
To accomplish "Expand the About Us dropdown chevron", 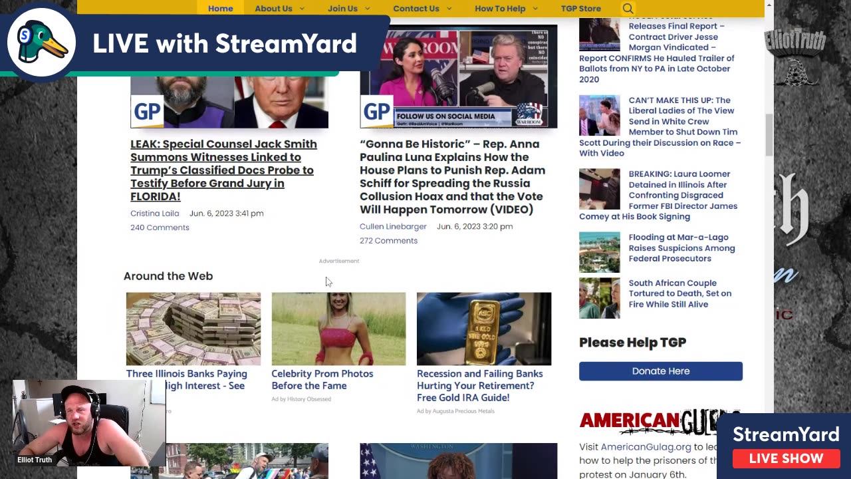I will click(x=302, y=9).
